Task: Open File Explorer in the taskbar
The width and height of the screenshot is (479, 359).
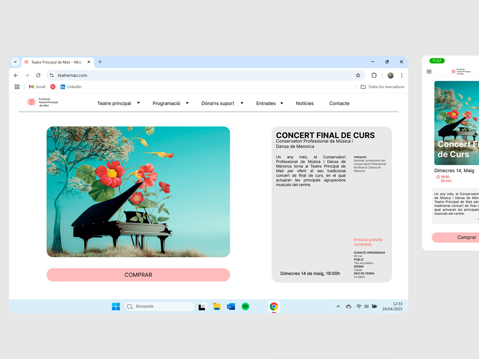Action: pyautogui.click(x=217, y=306)
